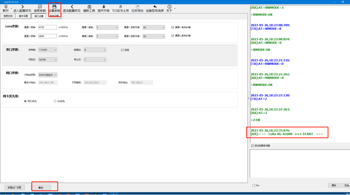The image size is (350, 195).
Task: Click the 重启 restart button
Action: [x=41, y=187]
